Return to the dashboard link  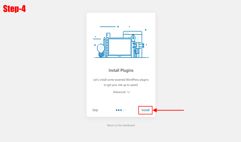pos(121,125)
